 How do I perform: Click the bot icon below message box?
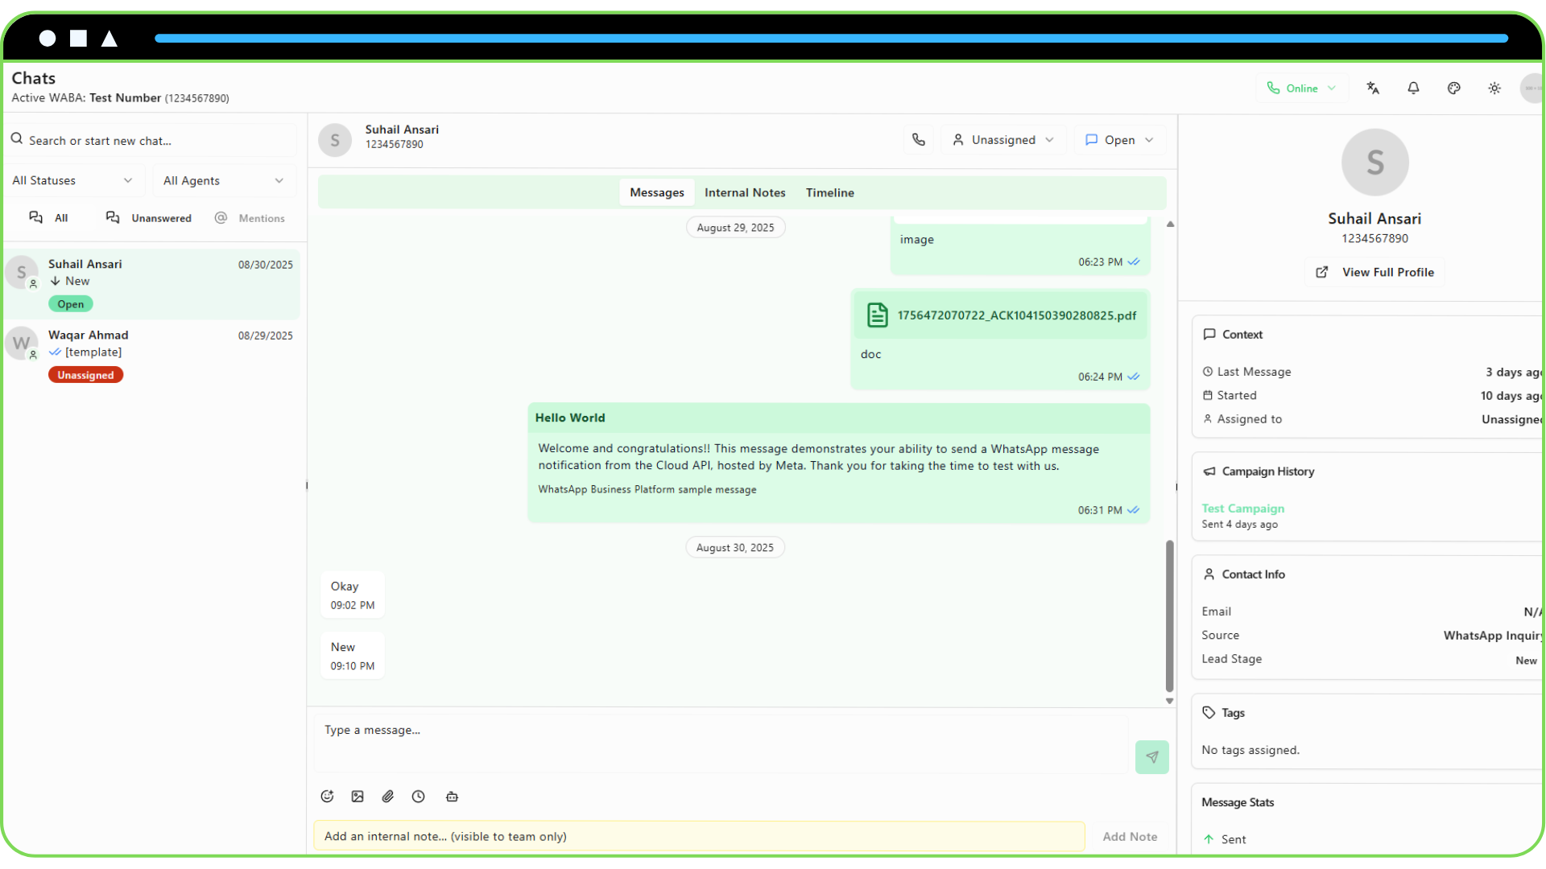click(x=452, y=797)
